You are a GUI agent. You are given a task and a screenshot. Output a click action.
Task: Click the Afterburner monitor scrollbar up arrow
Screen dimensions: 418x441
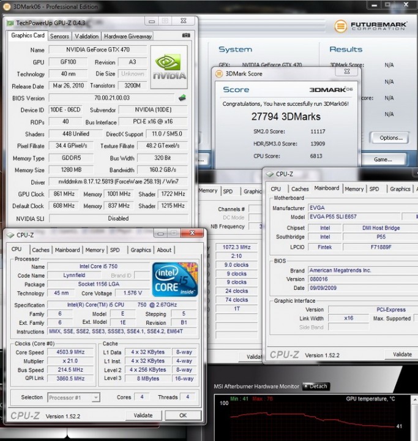tap(414, 399)
